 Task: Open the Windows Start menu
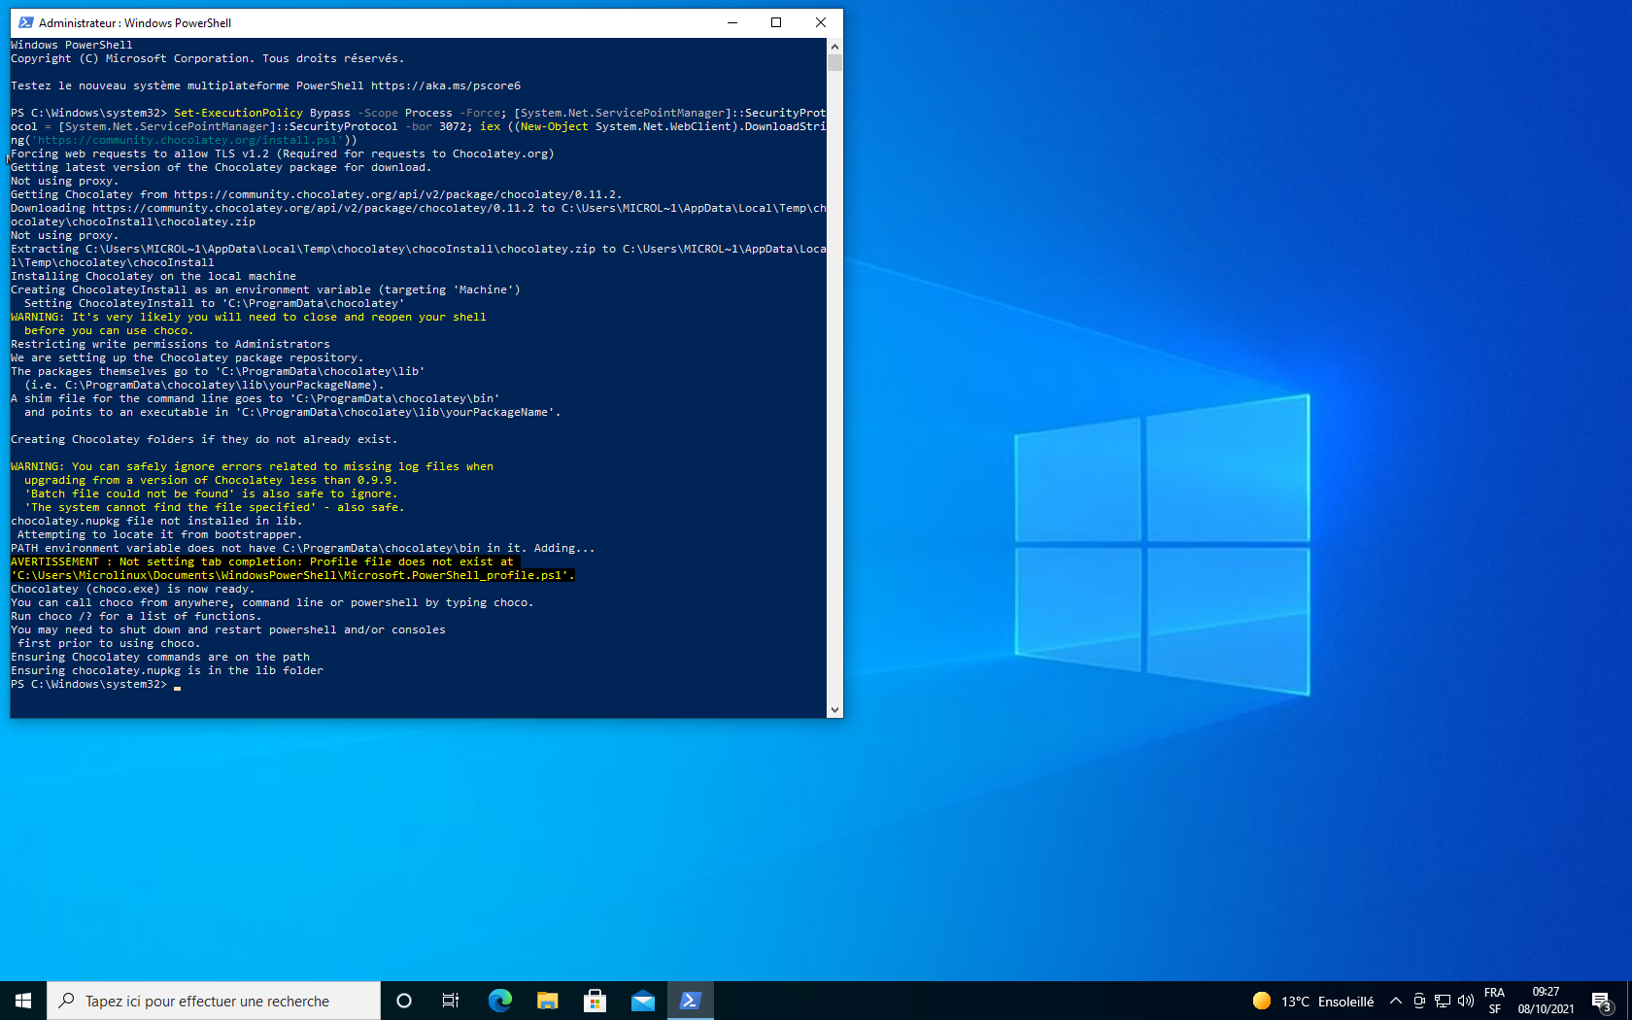(x=23, y=1001)
